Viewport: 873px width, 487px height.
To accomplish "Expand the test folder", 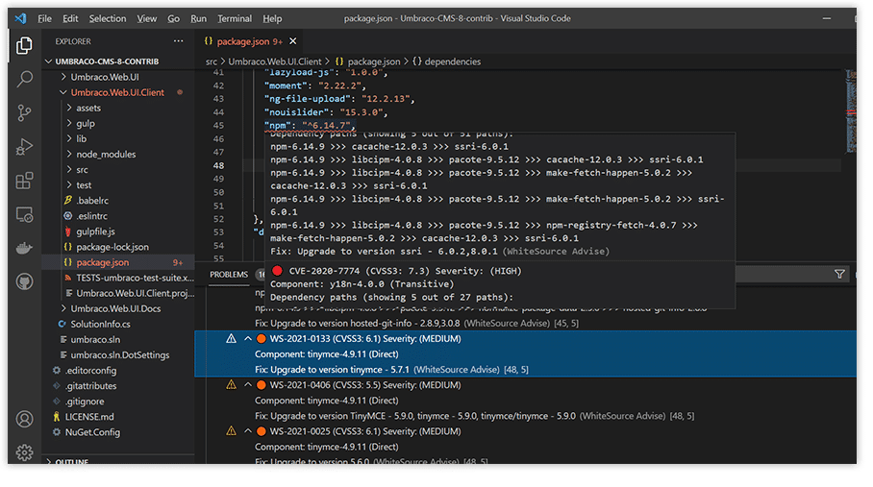I will click(69, 185).
